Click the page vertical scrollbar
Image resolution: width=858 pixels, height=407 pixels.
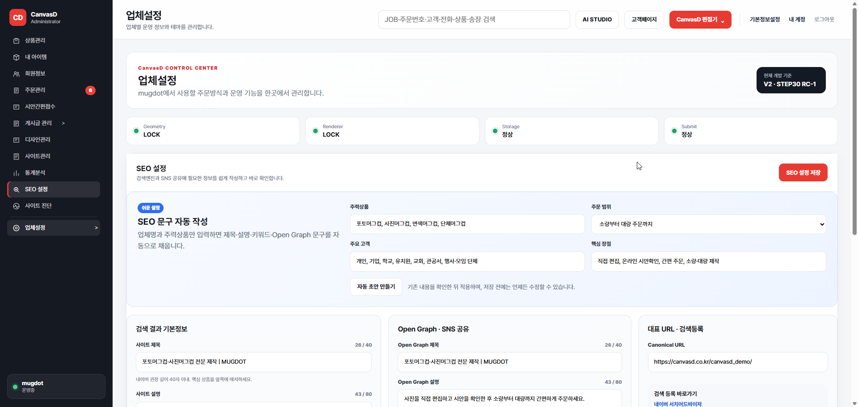pos(854,121)
